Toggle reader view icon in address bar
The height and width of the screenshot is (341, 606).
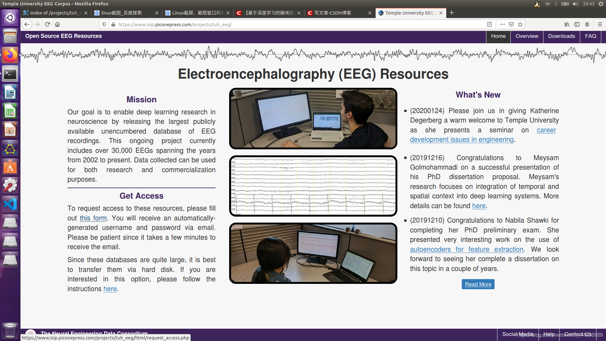coord(490,24)
